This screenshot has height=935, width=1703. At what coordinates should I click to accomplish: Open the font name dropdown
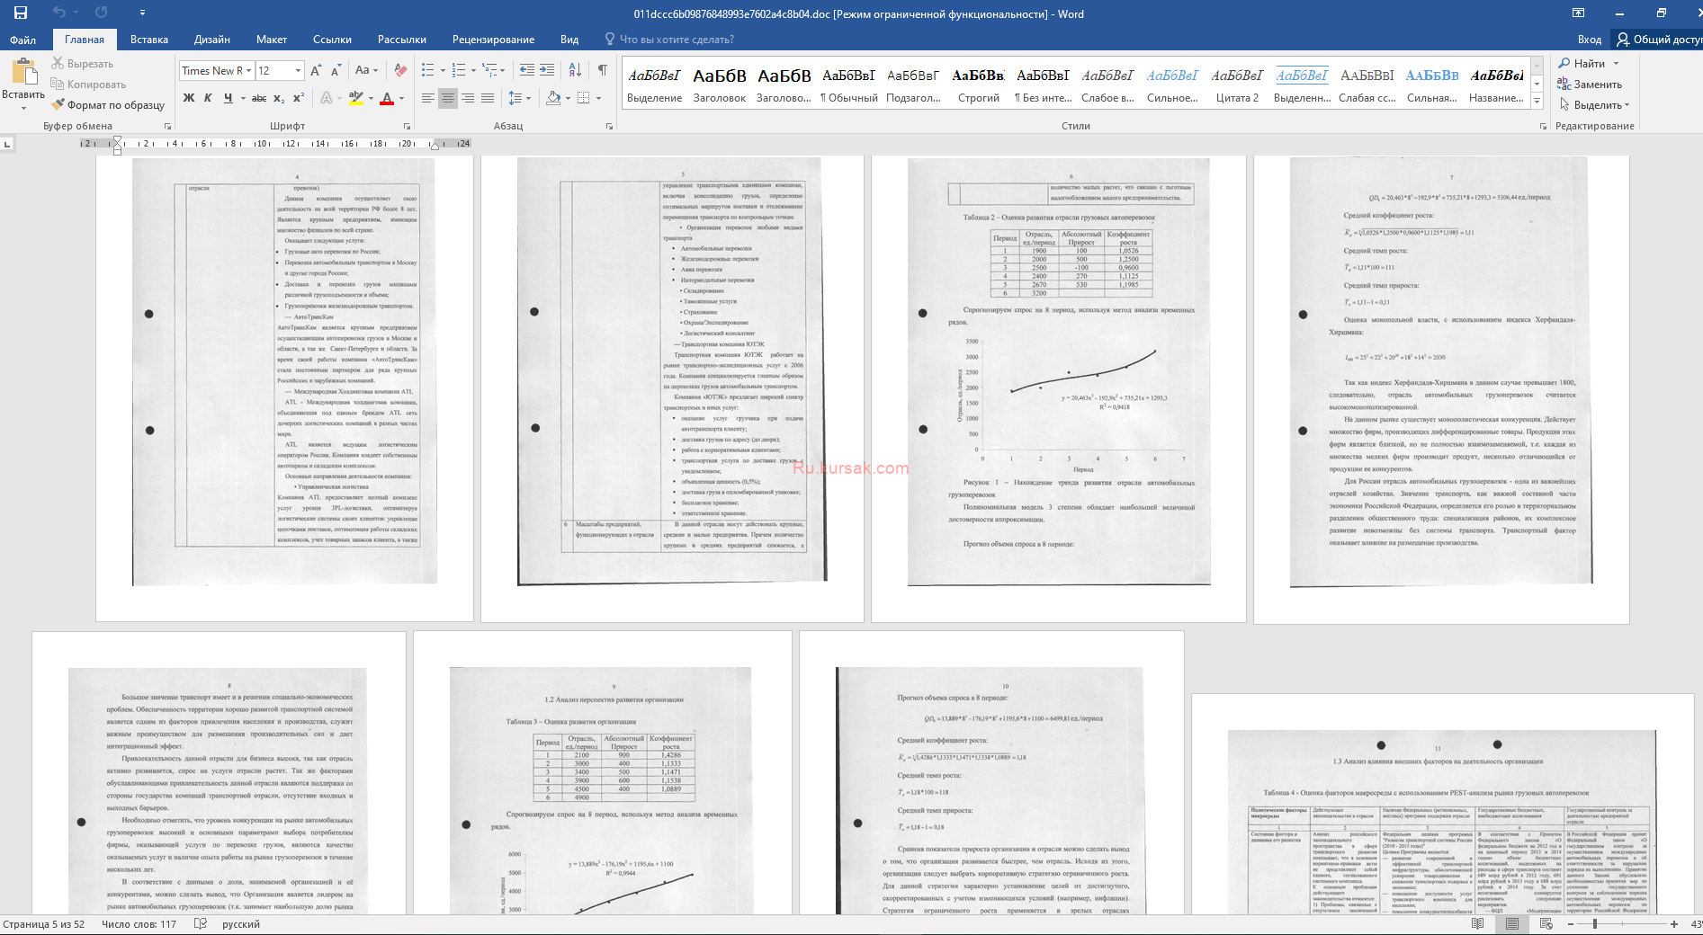pyautogui.click(x=248, y=70)
